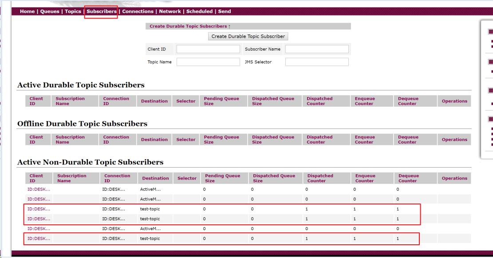Sort Non-Durable table by Dispatched Queue Size

(x=276, y=178)
